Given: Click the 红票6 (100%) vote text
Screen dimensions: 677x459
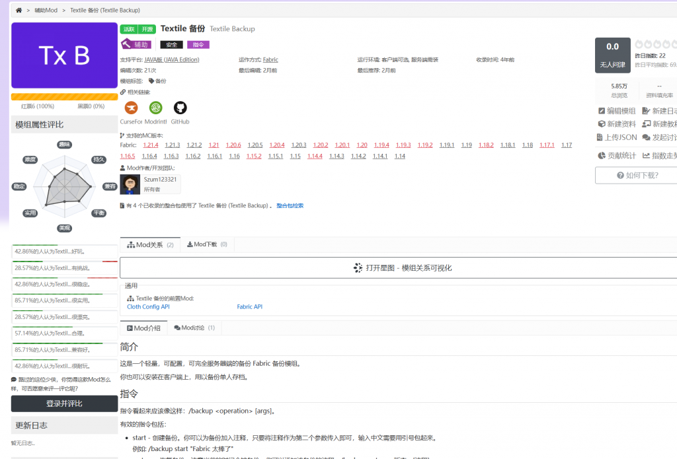Looking at the screenshot, I should point(38,106).
